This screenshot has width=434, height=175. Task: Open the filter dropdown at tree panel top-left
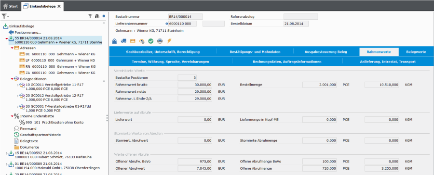pos(5,16)
